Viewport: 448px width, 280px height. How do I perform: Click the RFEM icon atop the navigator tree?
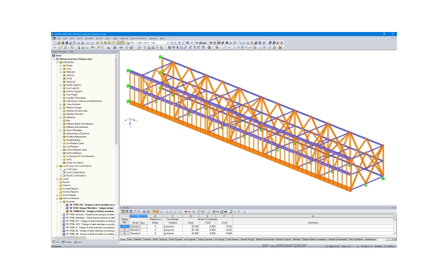[54, 55]
